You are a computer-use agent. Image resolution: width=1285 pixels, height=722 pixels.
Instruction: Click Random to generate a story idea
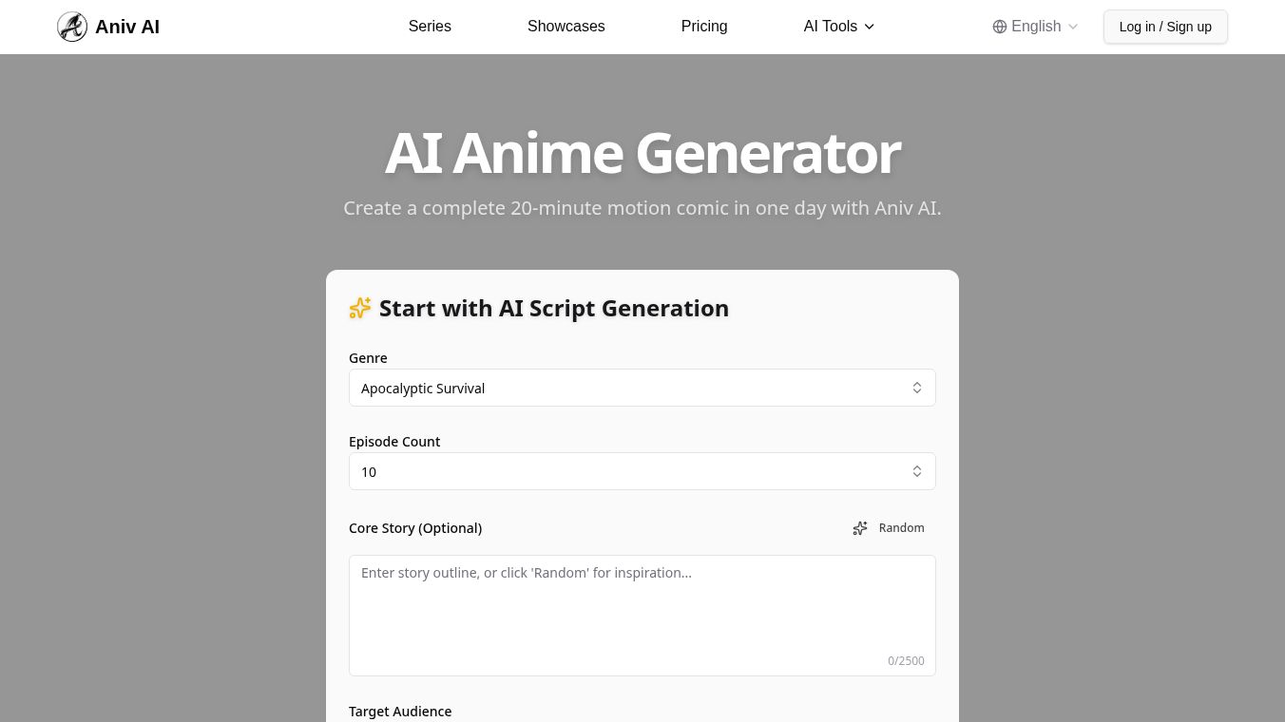901,527
